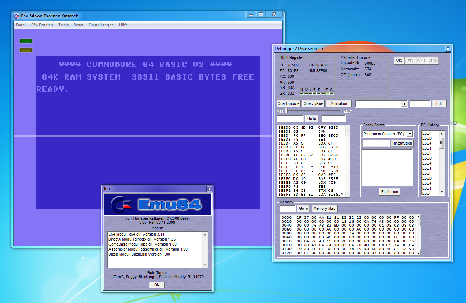Select the memory row starting at 00E0
Image resolution: width=466 pixels, height=303 pixels.
click(348, 245)
